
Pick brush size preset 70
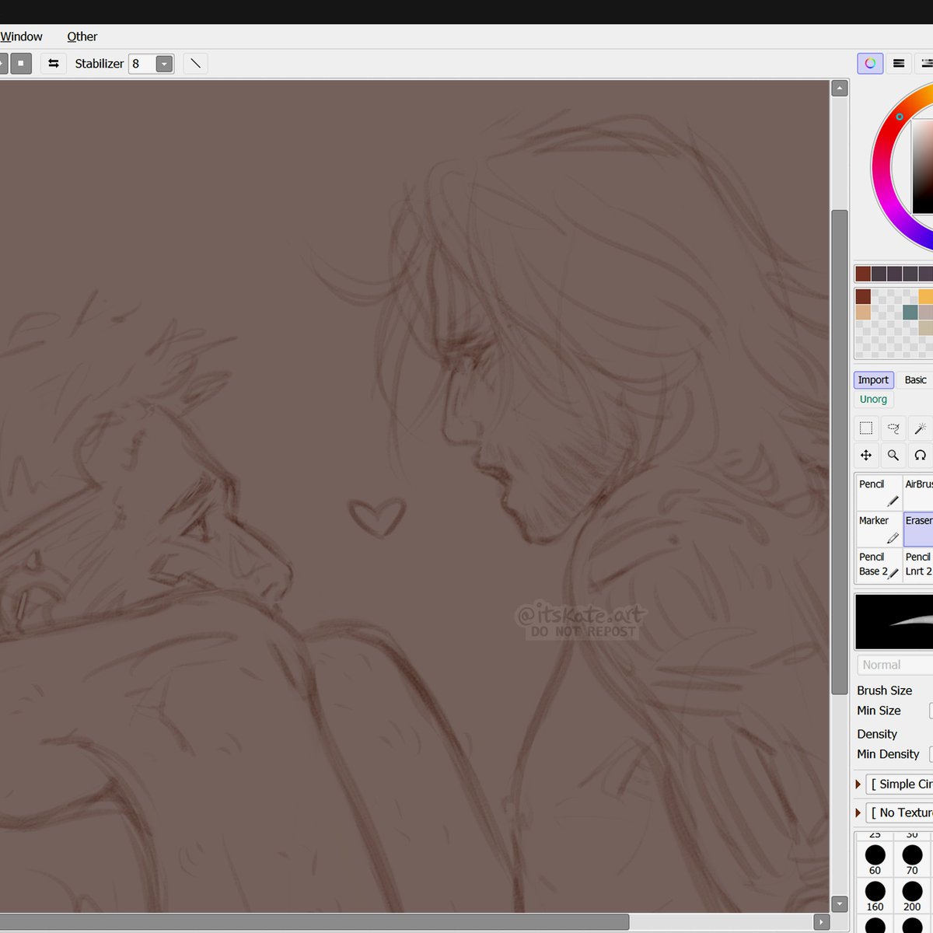click(912, 859)
